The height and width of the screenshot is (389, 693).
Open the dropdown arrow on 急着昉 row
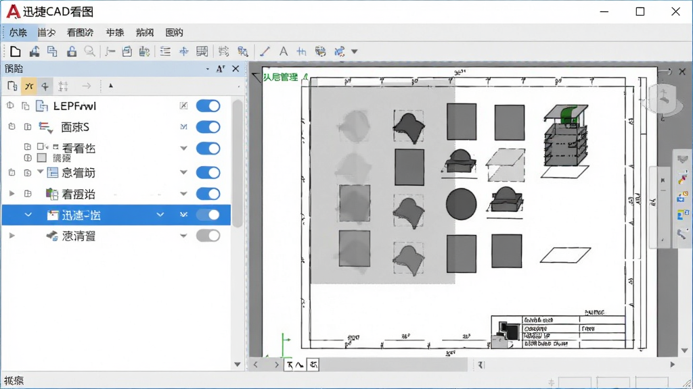[x=183, y=172]
